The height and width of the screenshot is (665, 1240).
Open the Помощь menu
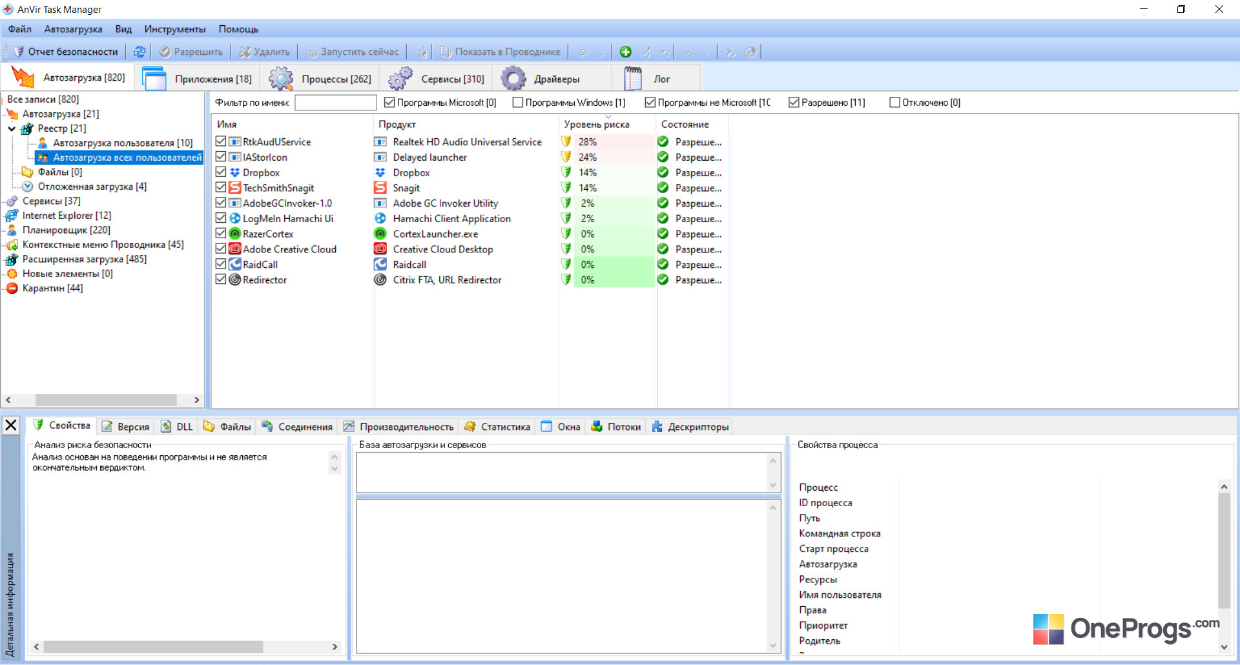point(238,29)
